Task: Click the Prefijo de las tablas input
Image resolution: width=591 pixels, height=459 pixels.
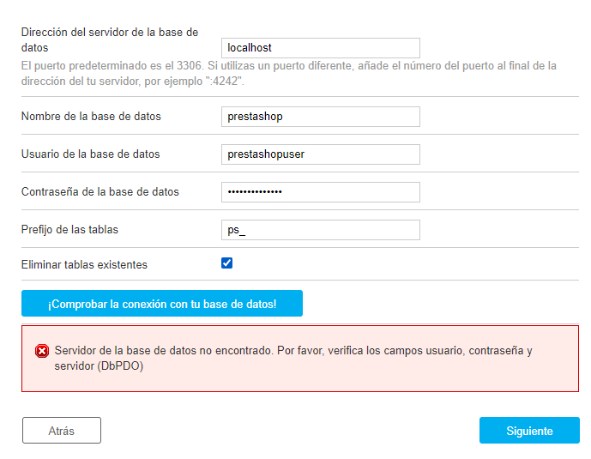Action: pos(320,230)
